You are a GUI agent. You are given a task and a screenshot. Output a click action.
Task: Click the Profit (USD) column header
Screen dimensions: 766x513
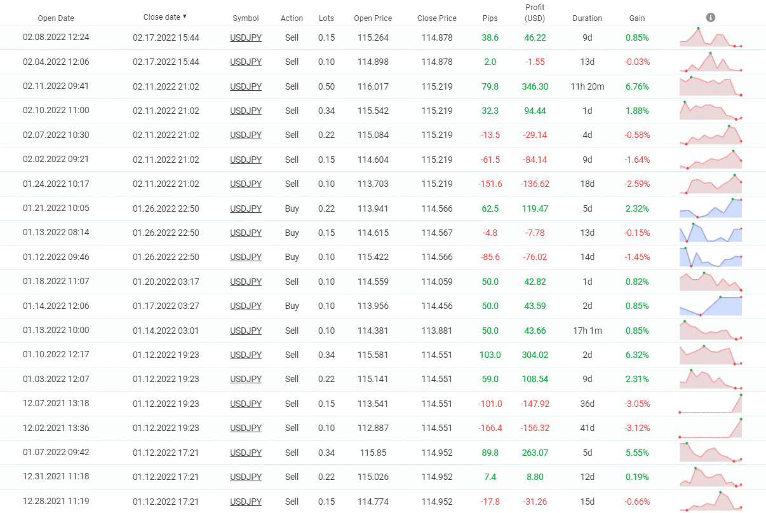pyautogui.click(x=535, y=13)
